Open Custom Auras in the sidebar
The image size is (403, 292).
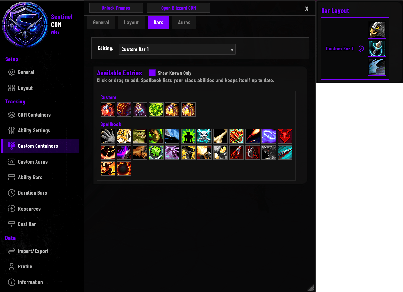coord(40,162)
